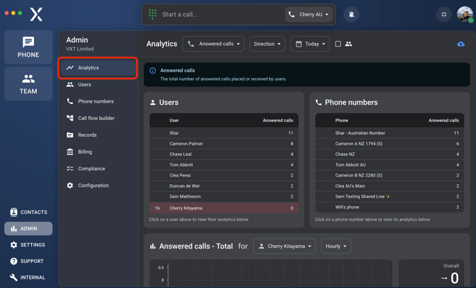Image resolution: width=476 pixels, height=288 pixels.
Task: Expand the Direction filter dropdown
Action: point(267,44)
